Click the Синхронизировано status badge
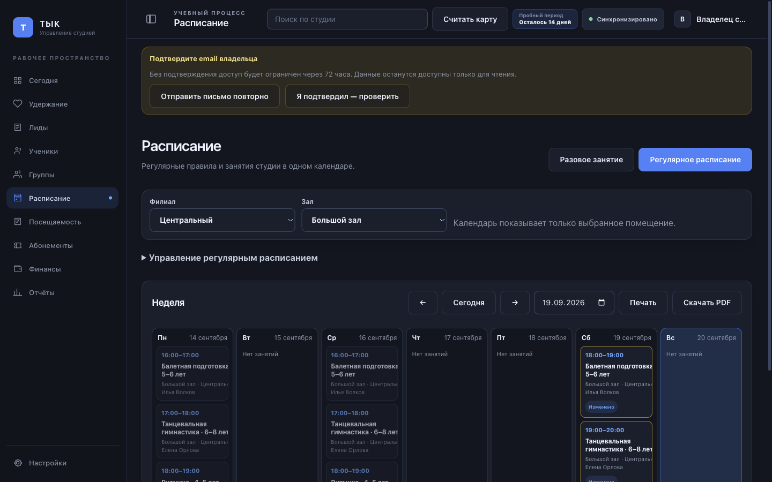The image size is (772, 482). tap(623, 19)
